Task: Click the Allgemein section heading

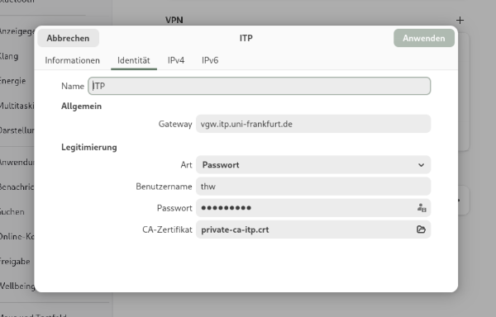Action: 81,106
